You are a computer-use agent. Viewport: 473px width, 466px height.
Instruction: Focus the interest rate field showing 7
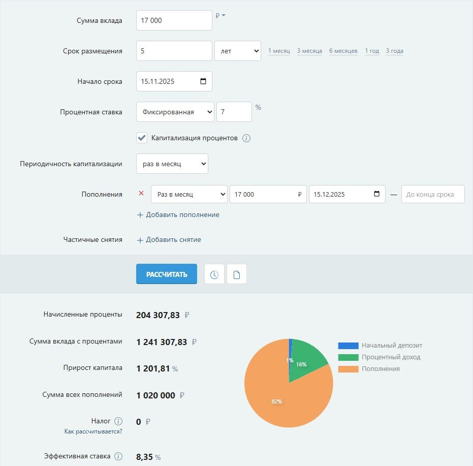click(234, 112)
